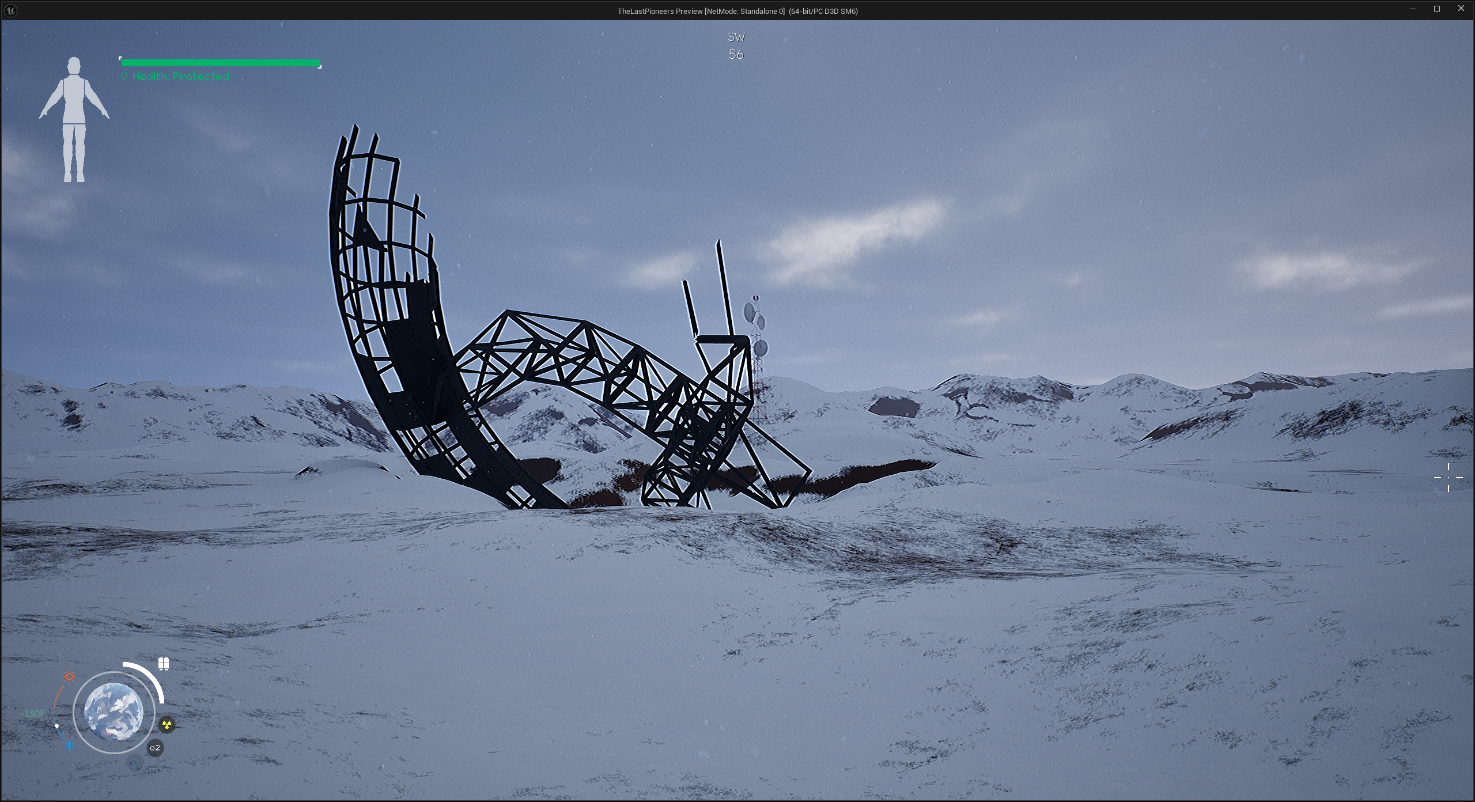Click the white temperature gauge marker
This screenshot has height=802, width=1475.
click(56, 725)
